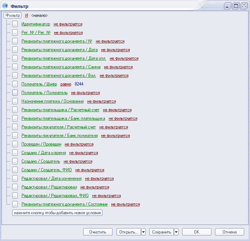
Task: Click Реквизиты платежного документа / Дата опл. link
Action: (64, 58)
